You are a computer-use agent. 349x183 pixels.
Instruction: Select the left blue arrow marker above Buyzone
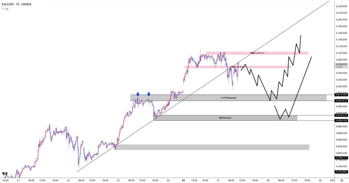[138, 95]
